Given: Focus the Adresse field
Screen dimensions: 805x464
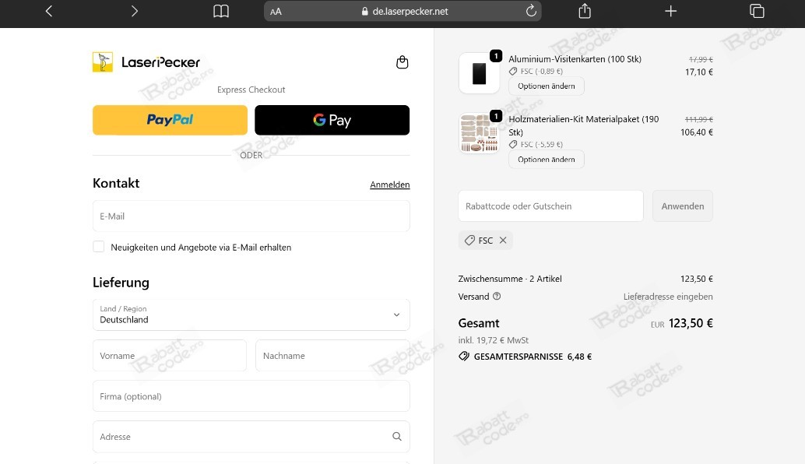Looking at the screenshot, I should (x=251, y=437).
